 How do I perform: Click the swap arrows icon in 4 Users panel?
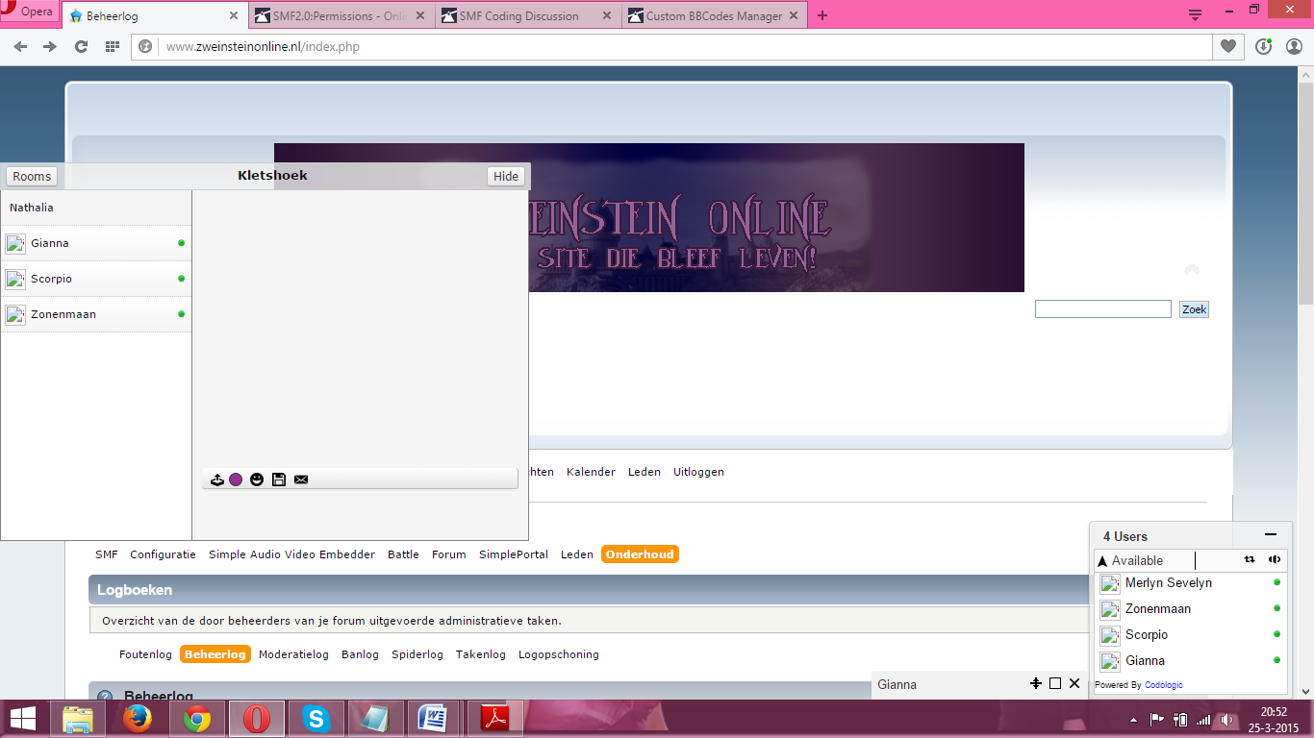click(1250, 559)
